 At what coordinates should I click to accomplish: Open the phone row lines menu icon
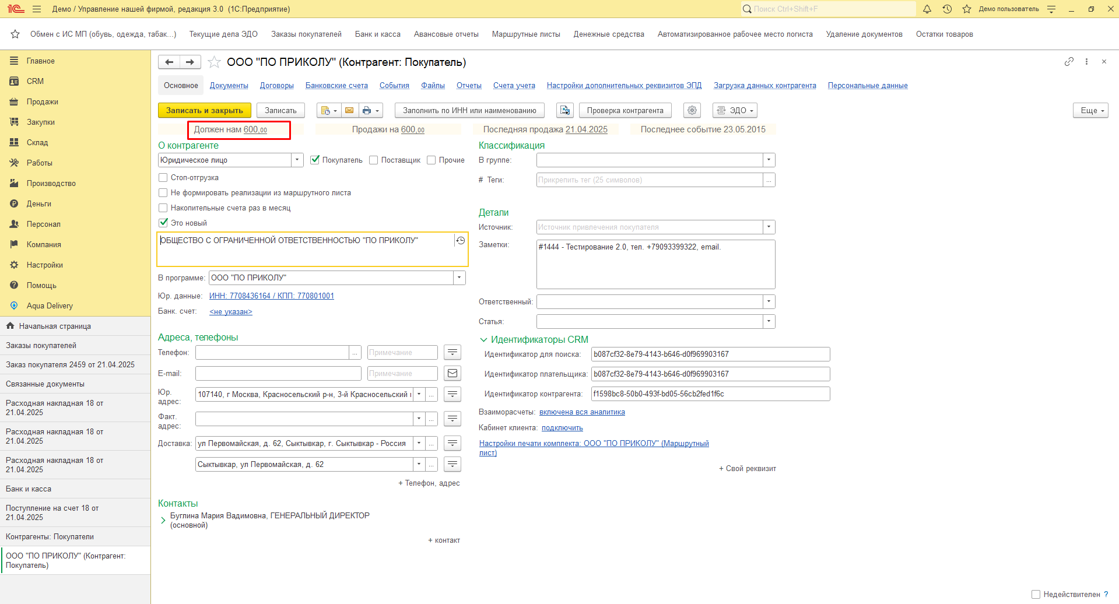(452, 352)
